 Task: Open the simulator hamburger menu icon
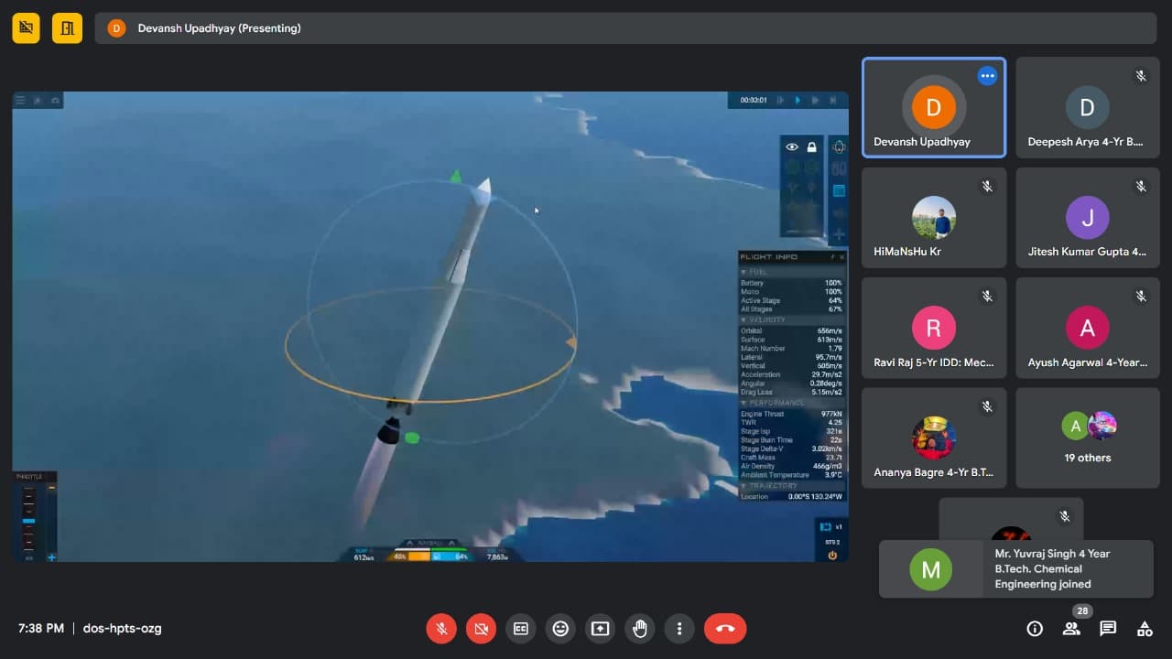[x=21, y=100]
